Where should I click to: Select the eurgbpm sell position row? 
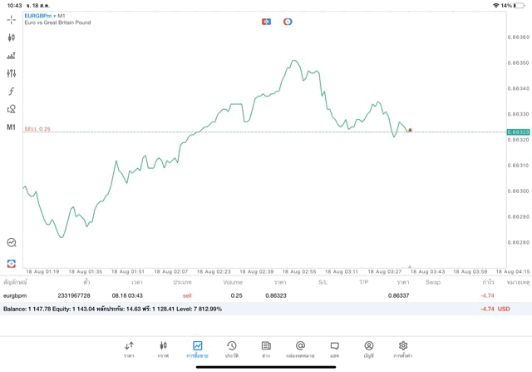tap(249, 295)
